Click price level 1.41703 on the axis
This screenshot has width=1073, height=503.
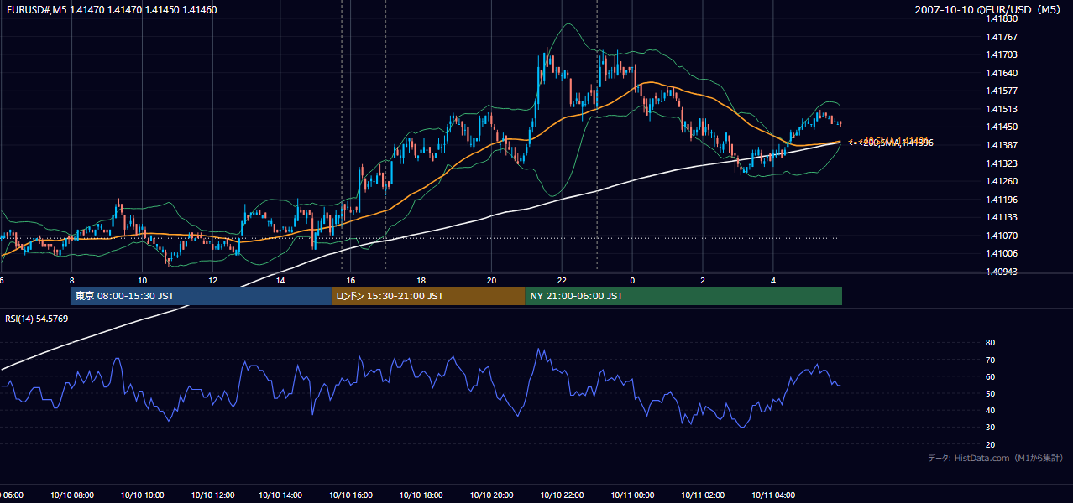(x=1002, y=54)
